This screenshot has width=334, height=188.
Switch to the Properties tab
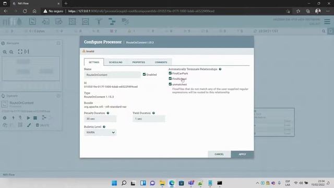[x=138, y=62]
